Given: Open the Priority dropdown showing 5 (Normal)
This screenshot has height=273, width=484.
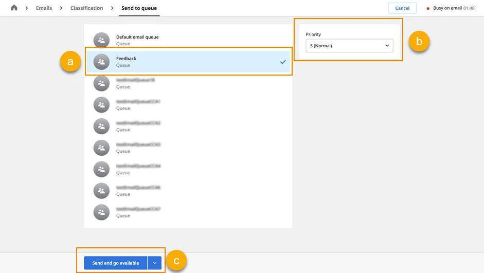Looking at the screenshot, I should (349, 46).
